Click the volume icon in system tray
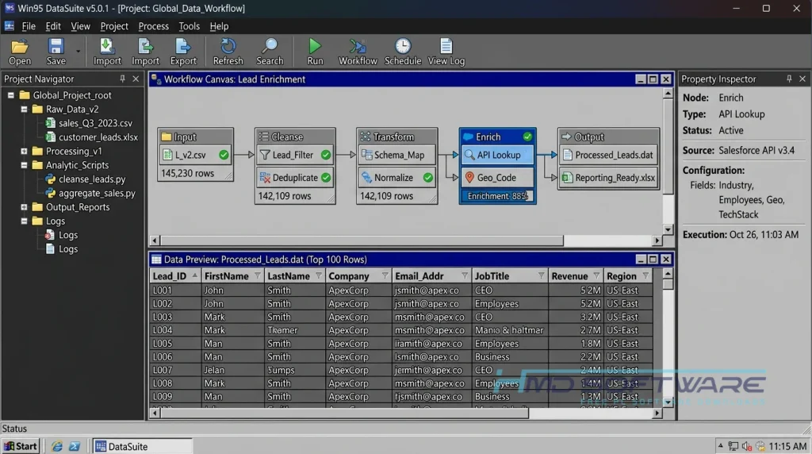812x454 pixels. click(746, 446)
